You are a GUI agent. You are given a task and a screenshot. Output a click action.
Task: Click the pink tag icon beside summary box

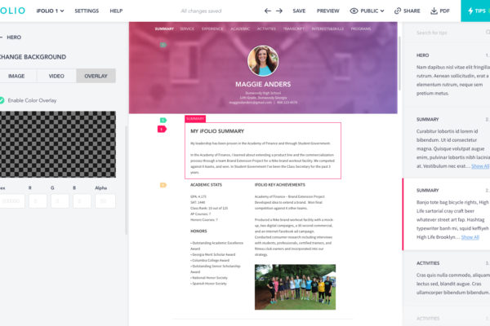(x=162, y=129)
